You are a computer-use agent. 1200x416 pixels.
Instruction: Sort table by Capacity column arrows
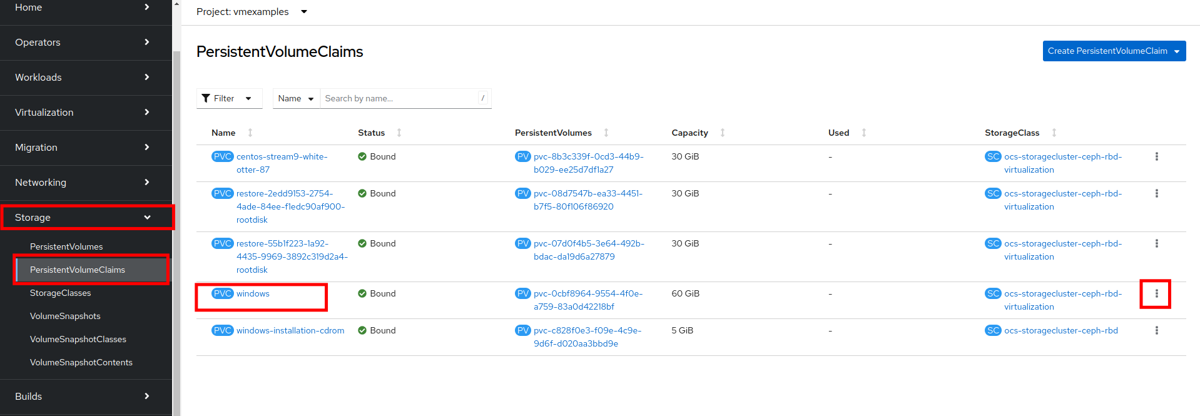pos(723,133)
